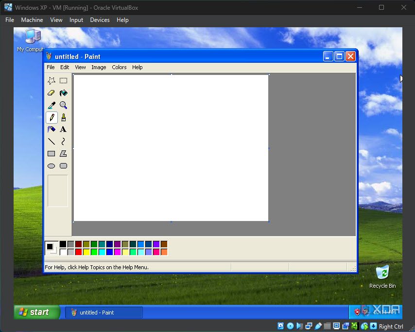This screenshot has width=415, height=332.
Task: Select the Free-Form Select tool
Action: click(51, 81)
